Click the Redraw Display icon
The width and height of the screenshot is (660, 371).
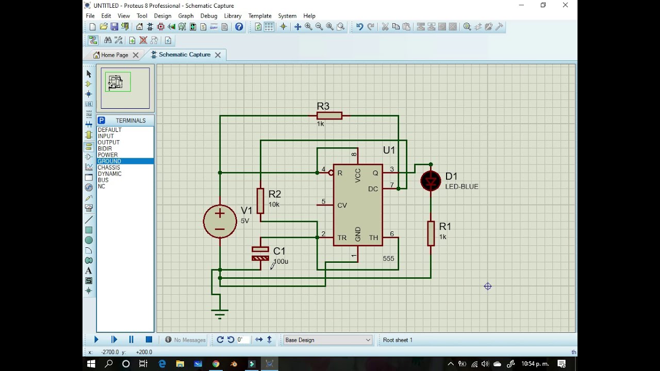tap(258, 27)
